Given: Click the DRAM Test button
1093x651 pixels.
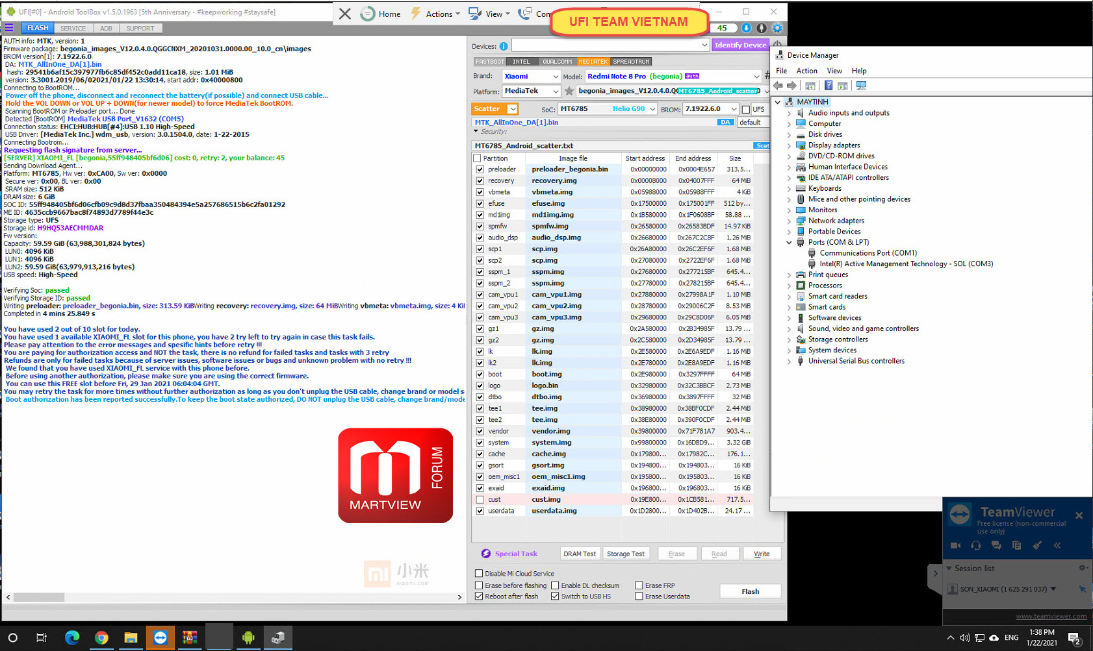Looking at the screenshot, I should click(580, 554).
